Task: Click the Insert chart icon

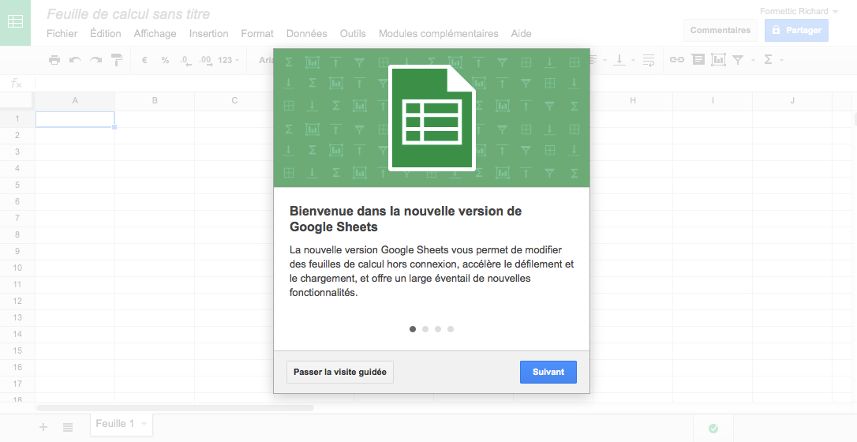Action: click(x=718, y=60)
